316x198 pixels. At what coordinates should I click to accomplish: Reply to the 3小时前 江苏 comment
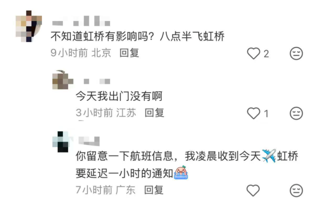(154, 113)
